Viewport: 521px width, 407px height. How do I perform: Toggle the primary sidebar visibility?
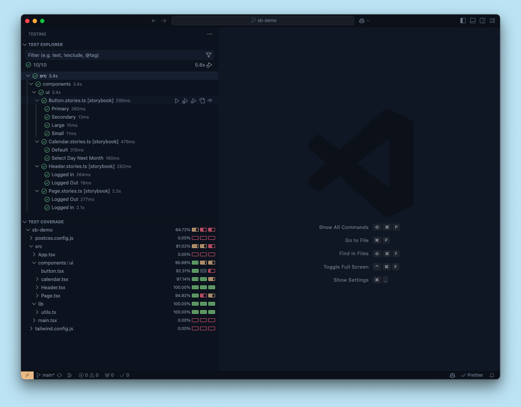point(463,21)
